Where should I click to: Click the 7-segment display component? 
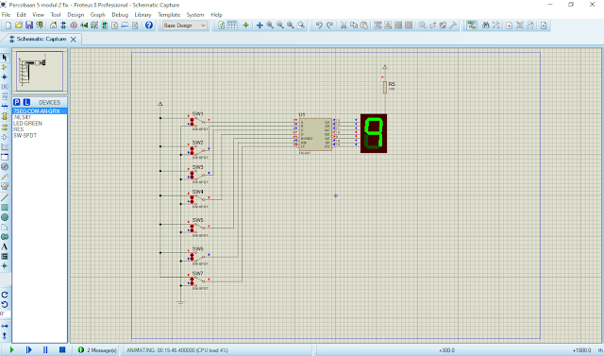click(374, 133)
